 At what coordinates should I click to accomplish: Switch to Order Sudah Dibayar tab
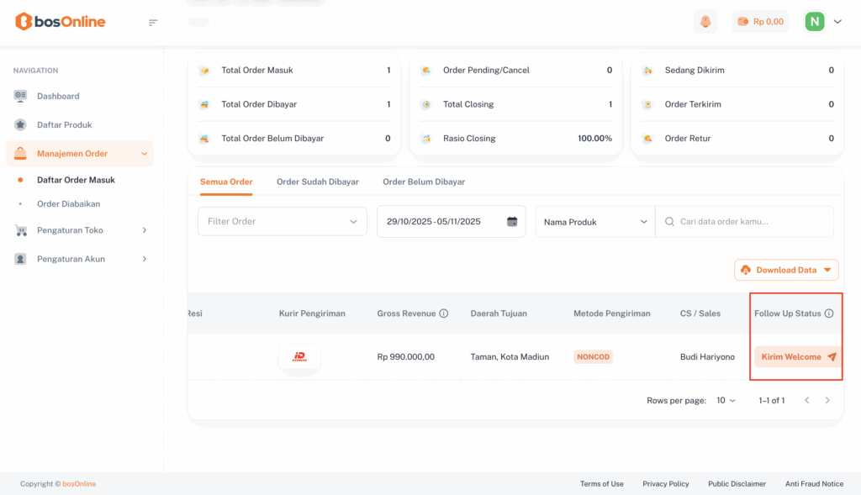318,182
